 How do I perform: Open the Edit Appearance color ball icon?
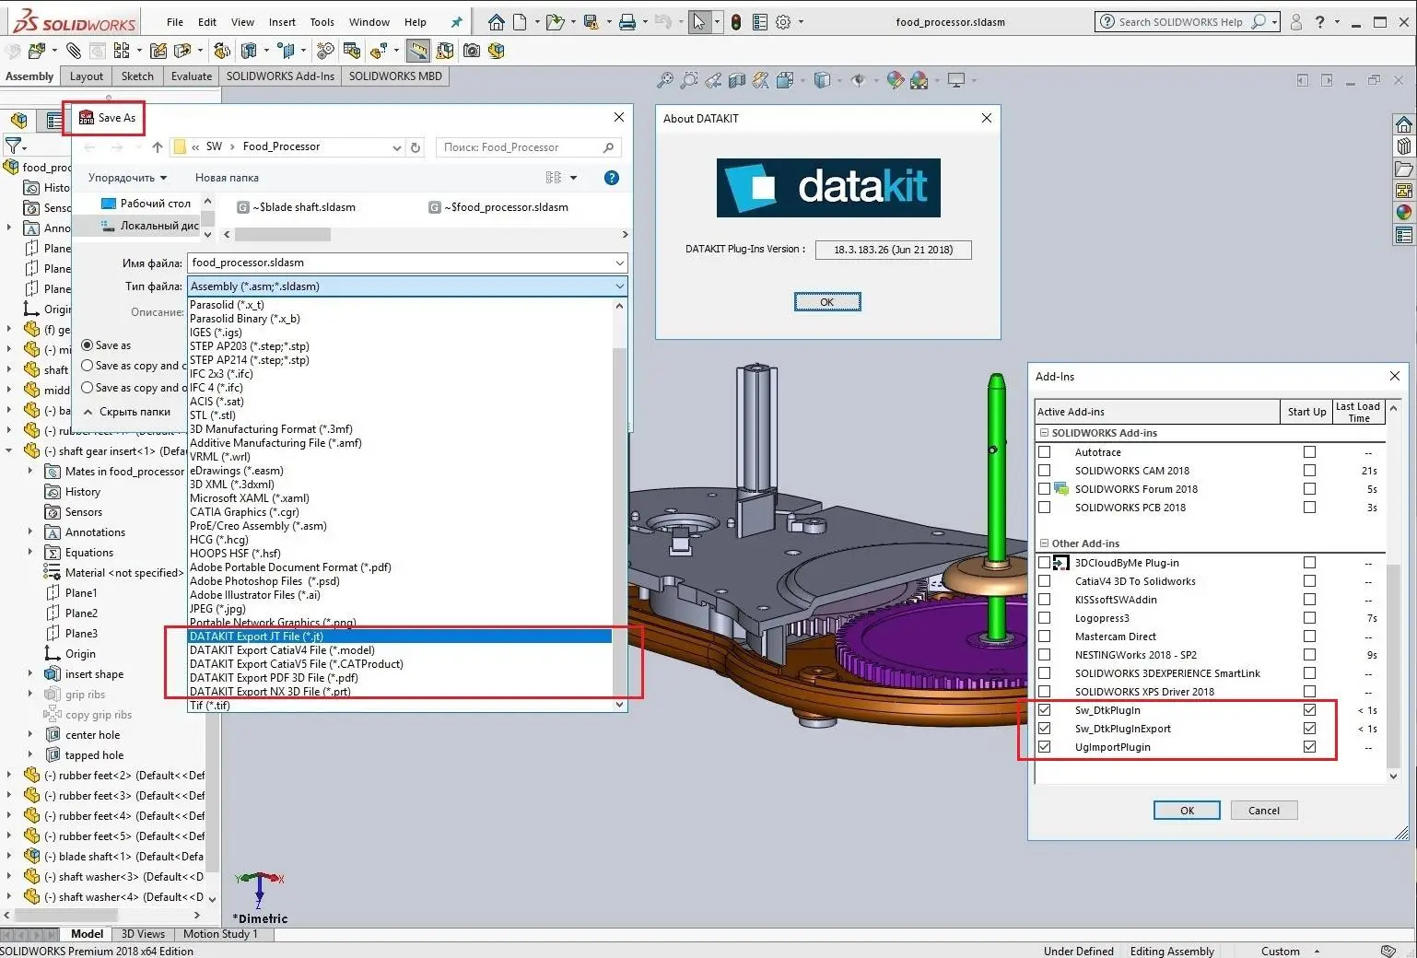click(895, 81)
